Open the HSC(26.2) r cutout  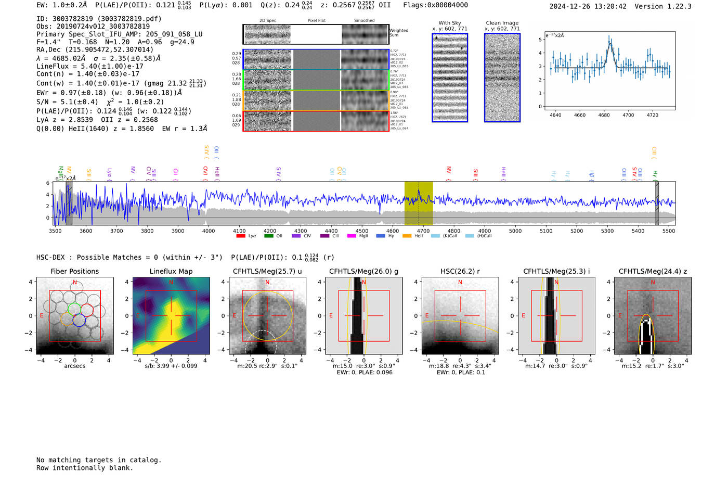point(460,316)
